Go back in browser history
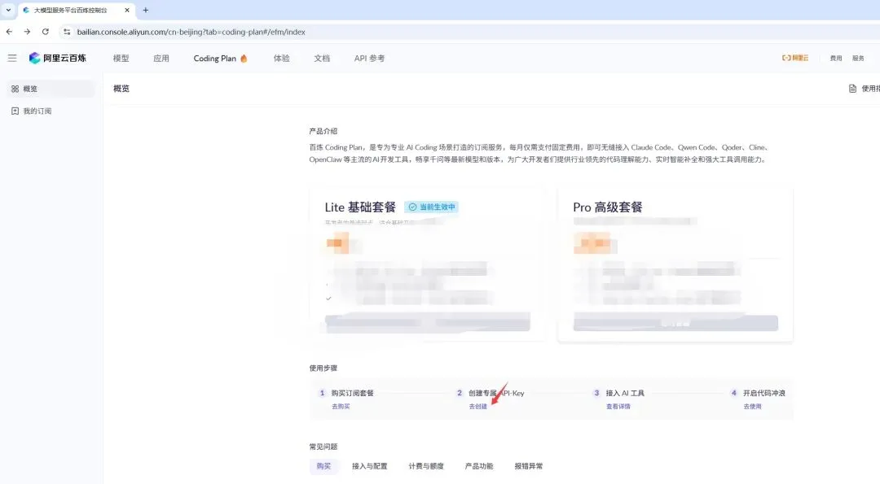The width and height of the screenshot is (880, 484). (x=9, y=32)
